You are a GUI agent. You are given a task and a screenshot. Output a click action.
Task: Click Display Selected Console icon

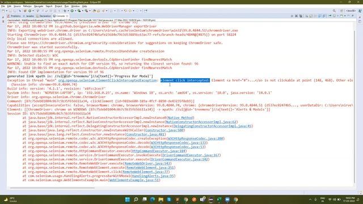point(334,16)
